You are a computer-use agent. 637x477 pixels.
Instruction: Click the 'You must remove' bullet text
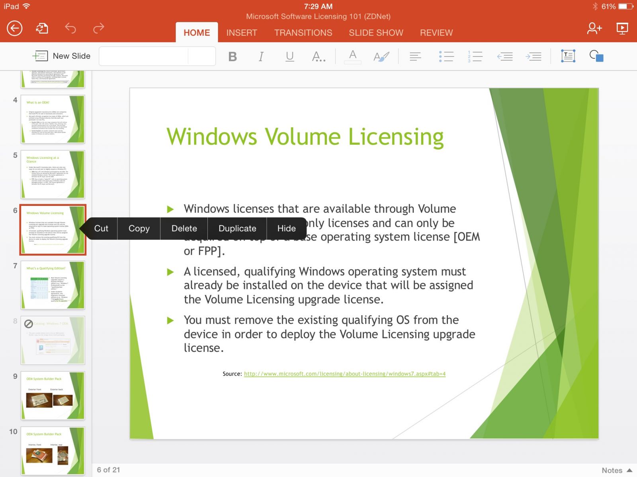(x=329, y=334)
